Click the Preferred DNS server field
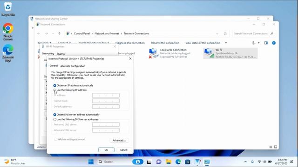The height and width of the screenshot is (167, 298). tap(106, 125)
